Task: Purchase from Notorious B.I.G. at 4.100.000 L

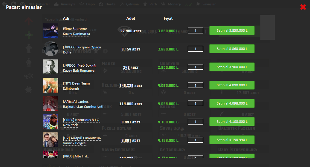Action: tap(232, 122)
